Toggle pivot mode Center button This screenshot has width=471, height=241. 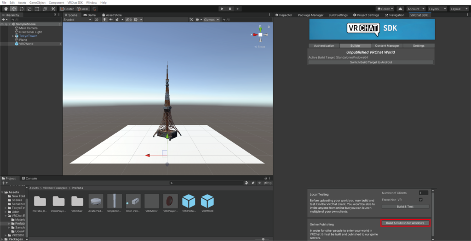tap(67, 9)
